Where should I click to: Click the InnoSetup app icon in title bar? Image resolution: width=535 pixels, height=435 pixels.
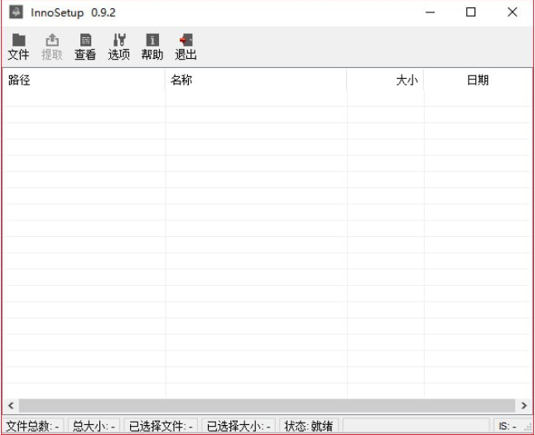click(16, 12)
